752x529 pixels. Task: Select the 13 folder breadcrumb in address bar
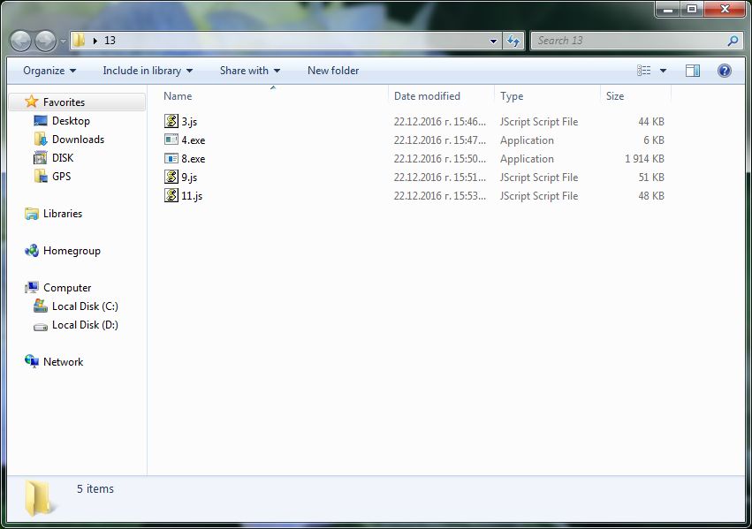[110, 41]
